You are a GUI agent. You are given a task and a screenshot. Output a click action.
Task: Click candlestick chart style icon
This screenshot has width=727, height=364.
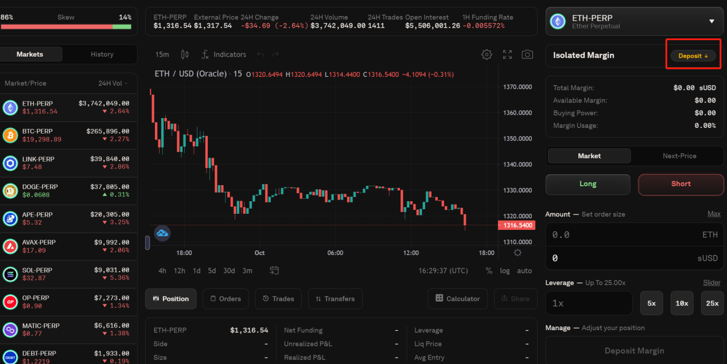coord(185,54)
